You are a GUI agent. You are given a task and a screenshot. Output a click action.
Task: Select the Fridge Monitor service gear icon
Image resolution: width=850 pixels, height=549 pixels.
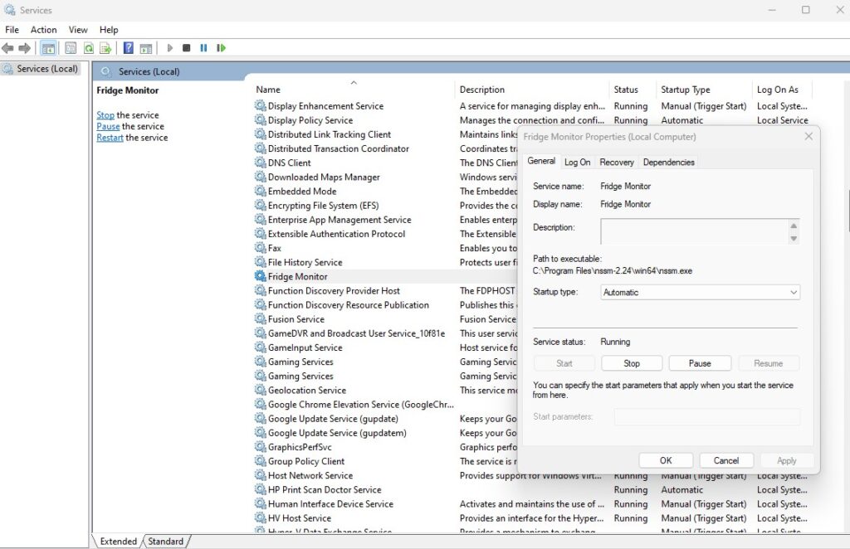point(261,276)
